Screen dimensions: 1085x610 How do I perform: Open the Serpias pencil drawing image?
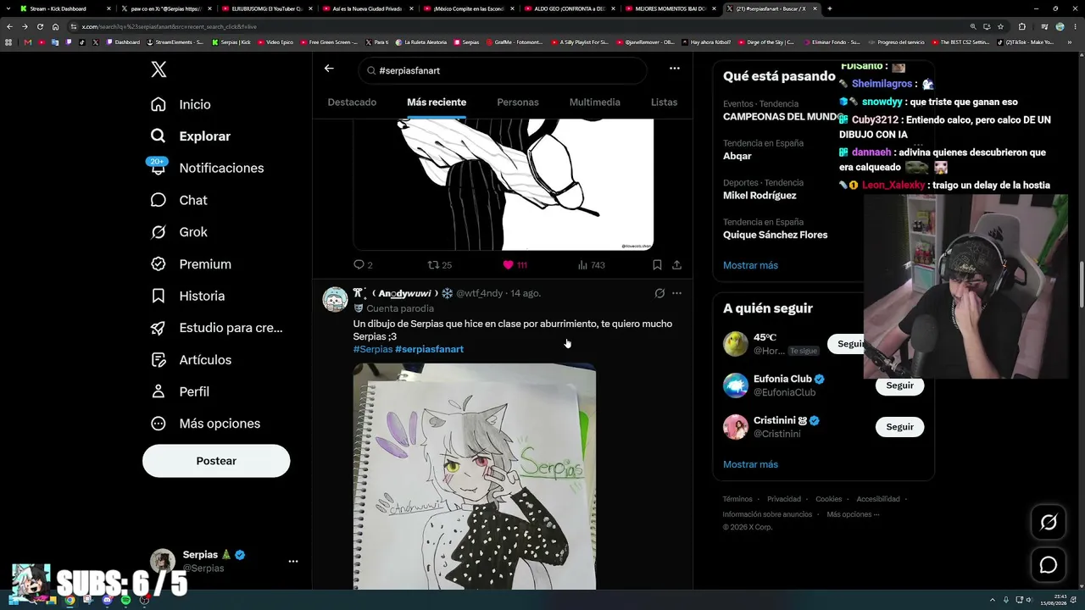[x=475, y=476]
